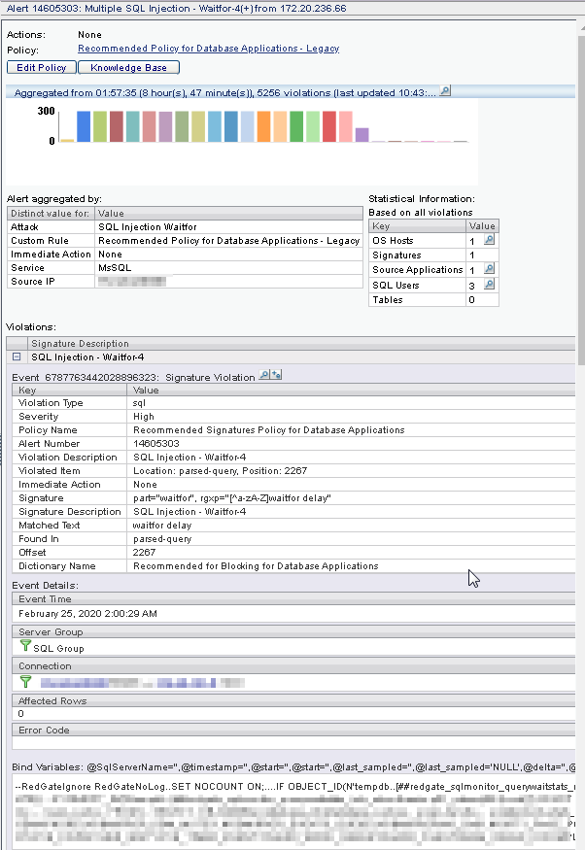This screenshot has width=585, height=850.
Task: Click the RedGateIgnore query text box
Action: click(x=293, y=812)
